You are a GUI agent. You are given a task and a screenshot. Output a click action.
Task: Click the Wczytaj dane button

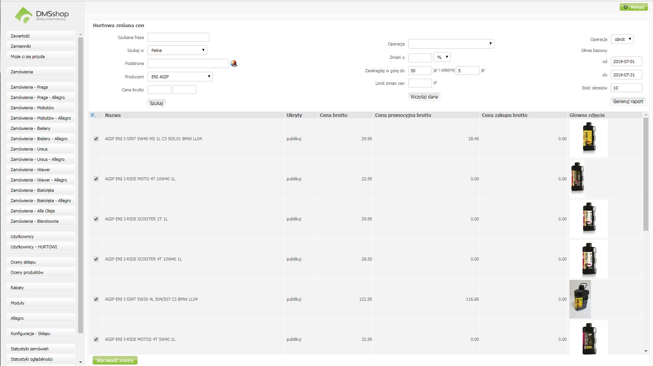424,97
